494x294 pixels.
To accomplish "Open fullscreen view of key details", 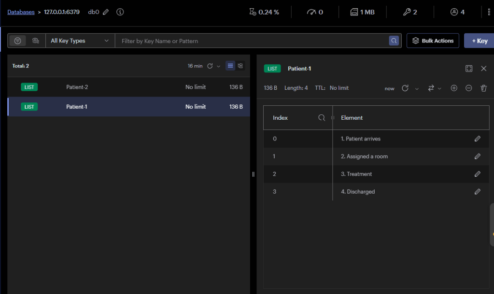I will (469, 69).
